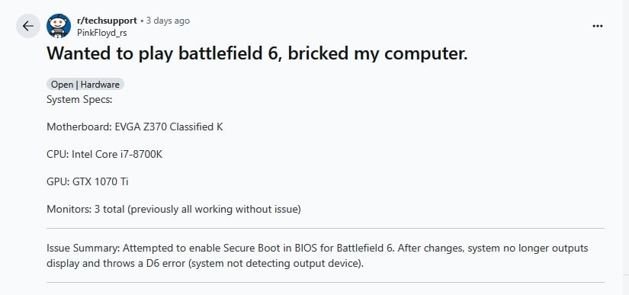Click the '3 days ago' timestamp
The image size is (629, 295).
pos(168,21)
